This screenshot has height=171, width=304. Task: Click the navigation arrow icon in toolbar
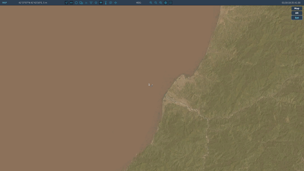tap(67, 3)
